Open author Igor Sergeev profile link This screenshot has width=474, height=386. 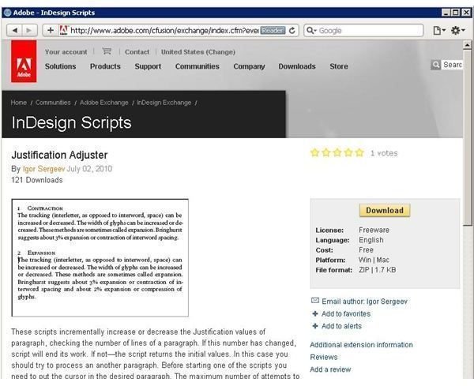(x=43, y=169)
